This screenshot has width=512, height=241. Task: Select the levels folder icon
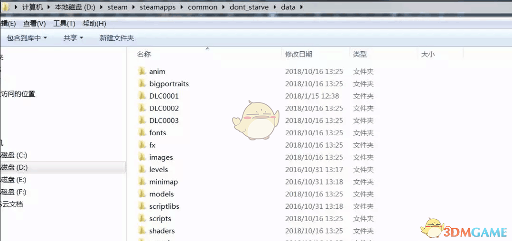(x=142, y=169)
